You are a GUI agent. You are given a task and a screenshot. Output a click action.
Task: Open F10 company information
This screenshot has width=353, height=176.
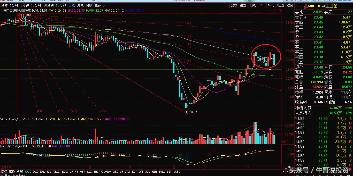coord(262,5)
